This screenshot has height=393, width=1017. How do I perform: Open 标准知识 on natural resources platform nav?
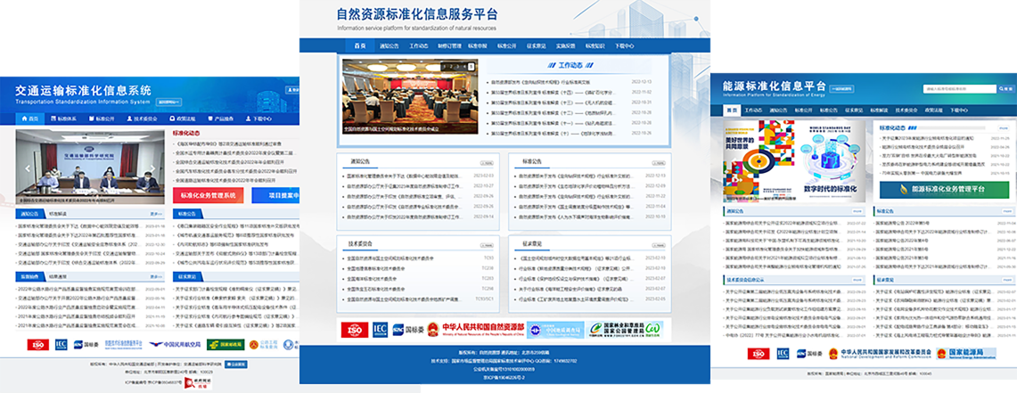click(595, 46)
